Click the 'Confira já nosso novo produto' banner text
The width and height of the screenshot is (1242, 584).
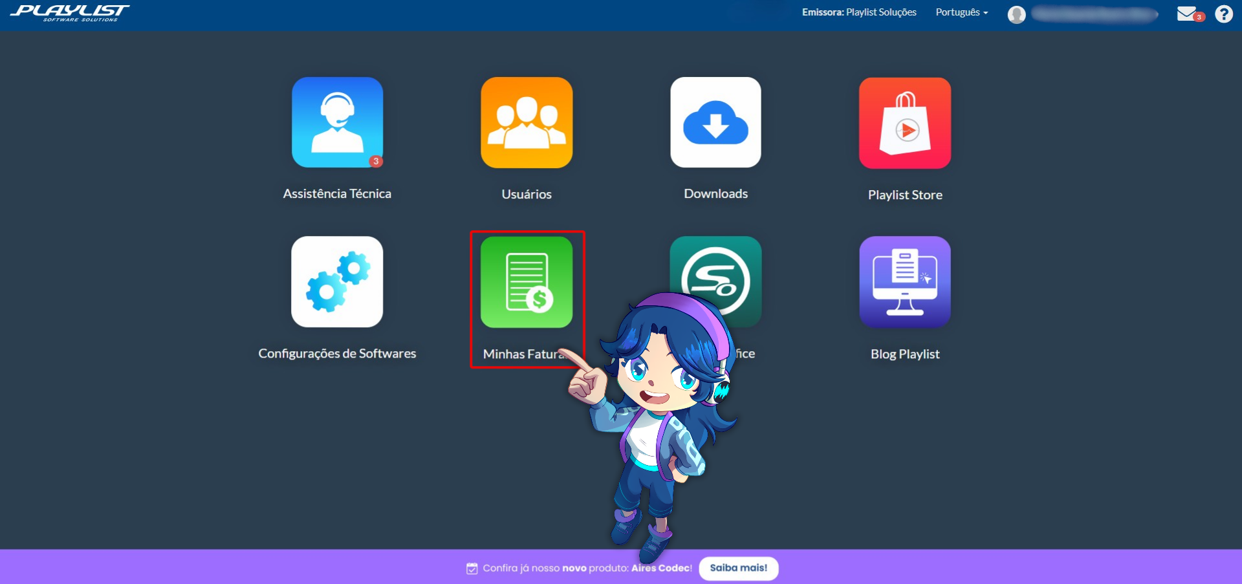click(x=587, y=568)
